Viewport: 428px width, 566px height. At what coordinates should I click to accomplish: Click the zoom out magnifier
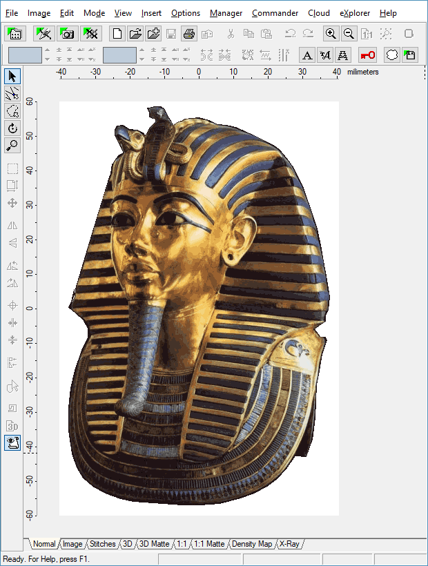point(349,34)
